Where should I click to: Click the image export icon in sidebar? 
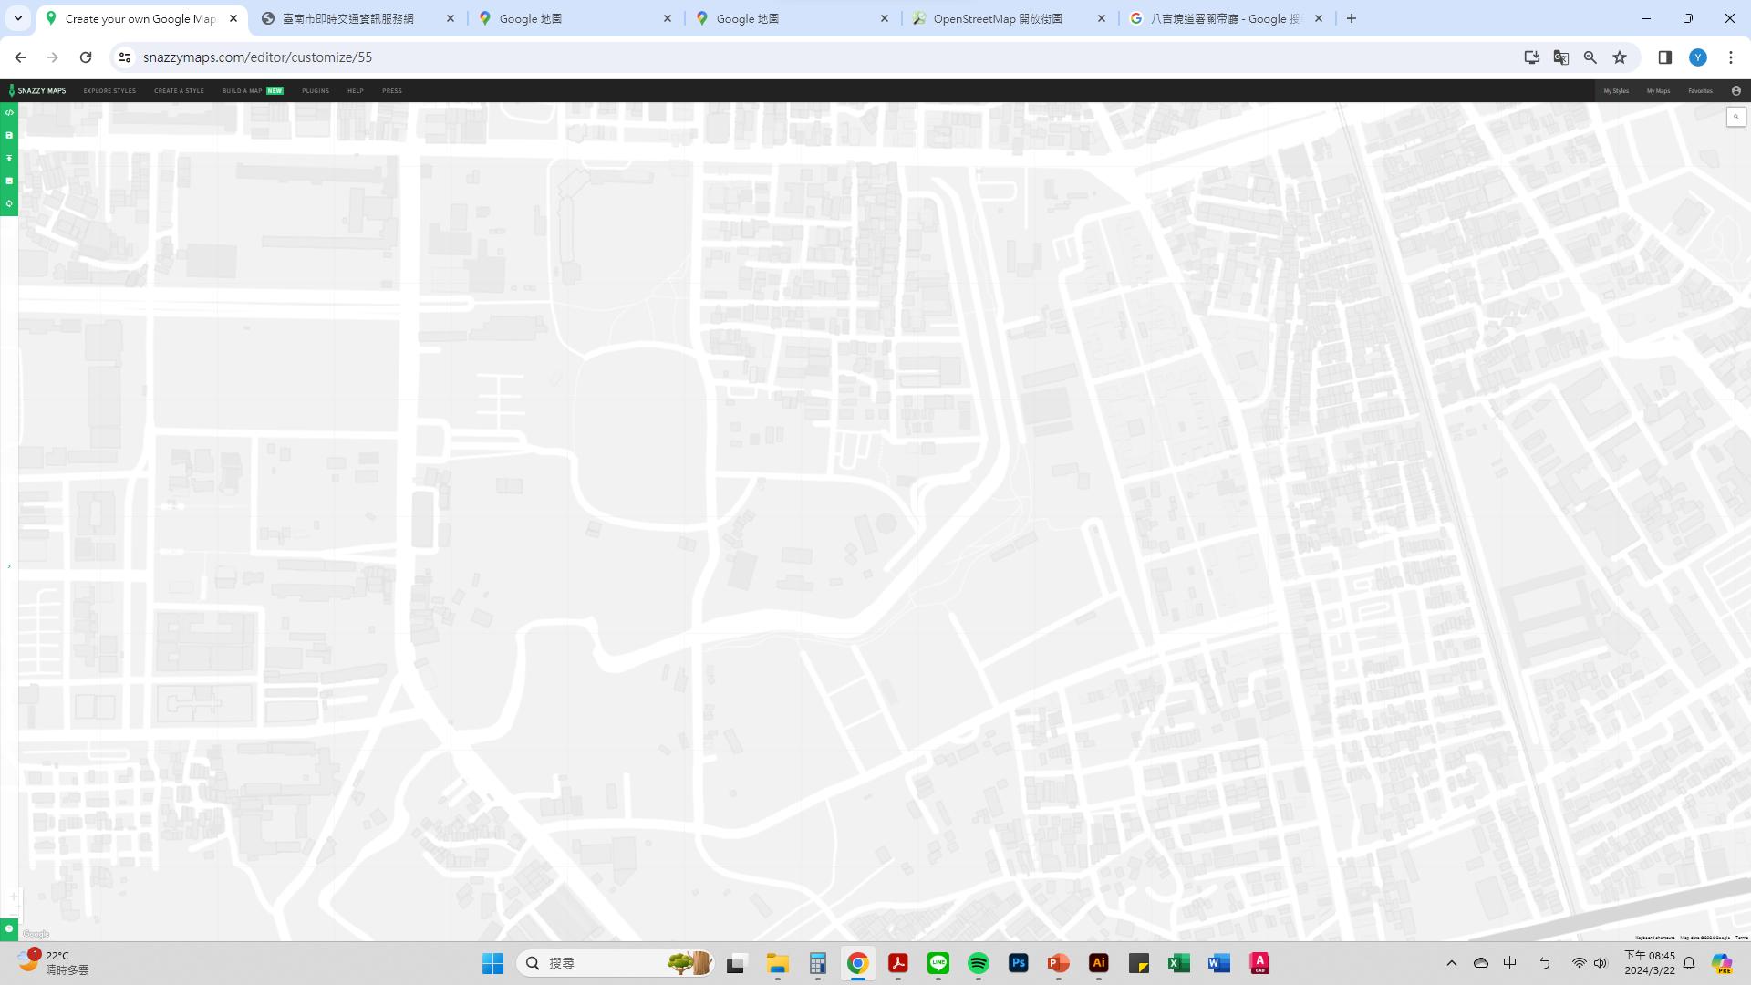click(x=9, y=181)
